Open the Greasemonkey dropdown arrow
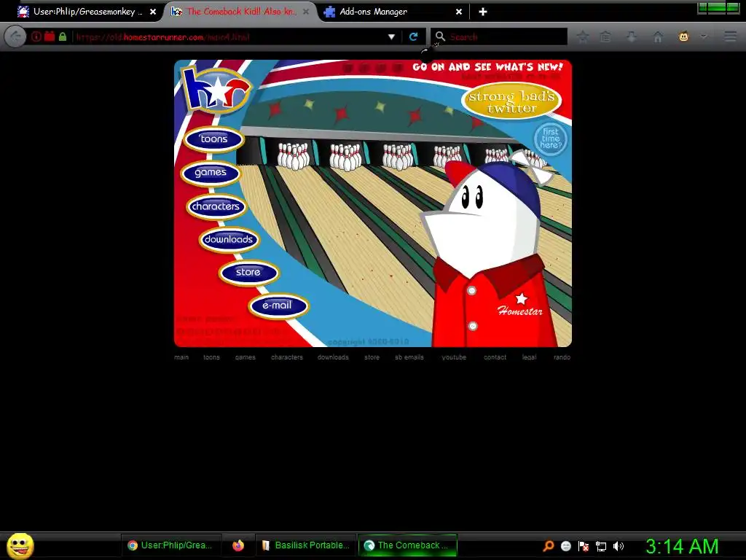 tap(704, 36)
